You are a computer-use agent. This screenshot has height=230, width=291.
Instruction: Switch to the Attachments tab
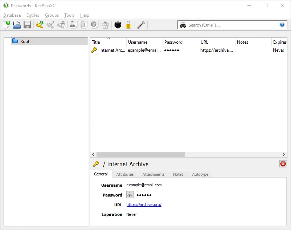pyautogui.click(x=153, y=174)
